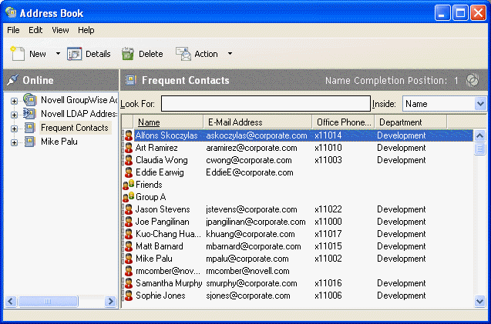
Task: Click the Kuo-Chang Hua... contact icon
Action: [x=129, y=234]
